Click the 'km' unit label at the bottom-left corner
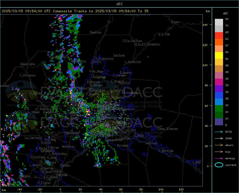239x193 pixels. pos(4,190)
